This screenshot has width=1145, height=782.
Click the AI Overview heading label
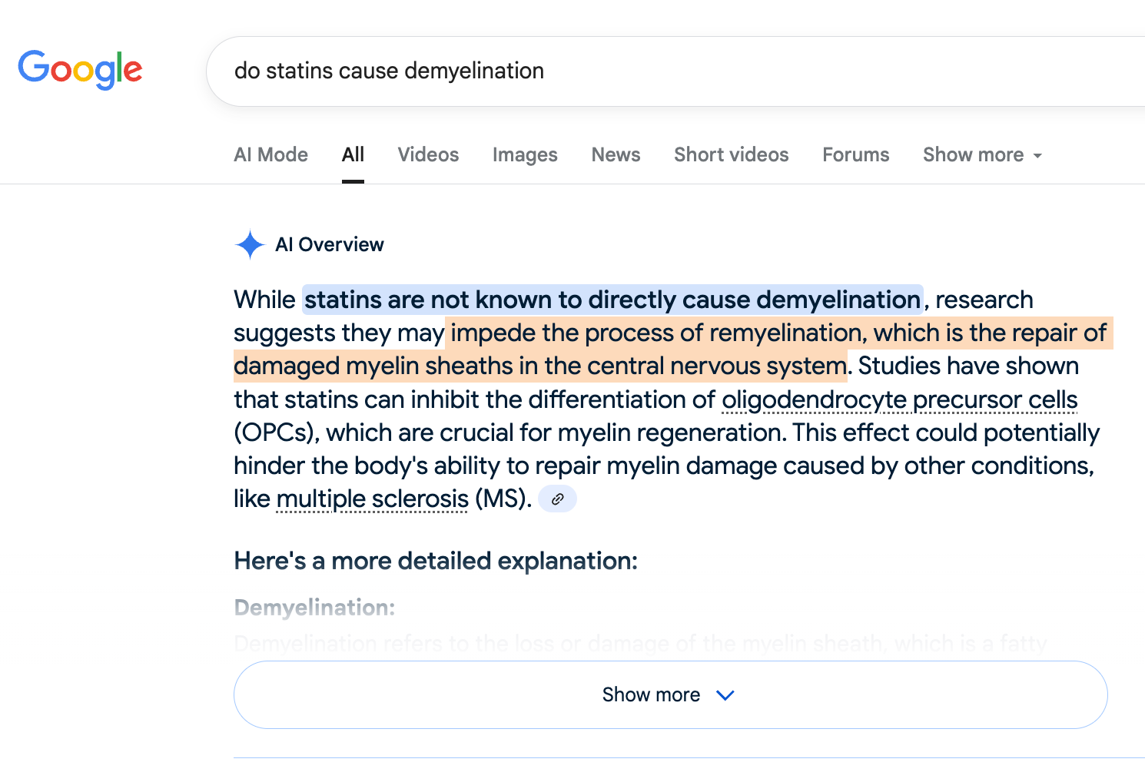(330, 245)
